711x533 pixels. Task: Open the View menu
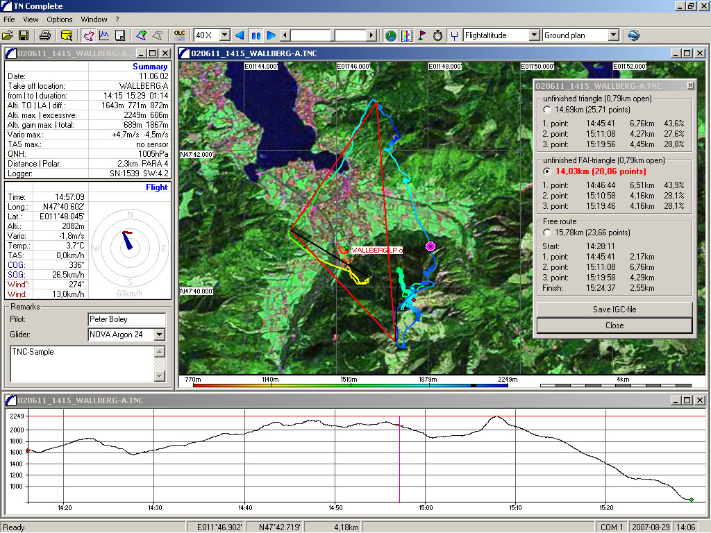click(31, 19)
